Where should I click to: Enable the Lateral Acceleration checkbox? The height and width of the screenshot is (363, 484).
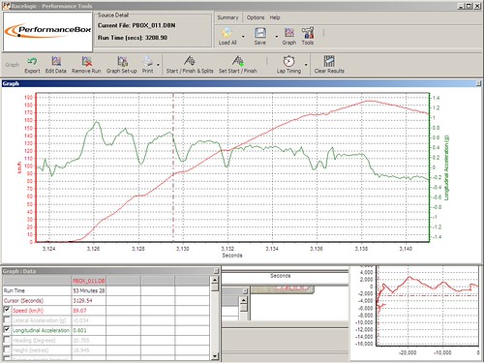[x=7, y=320]
